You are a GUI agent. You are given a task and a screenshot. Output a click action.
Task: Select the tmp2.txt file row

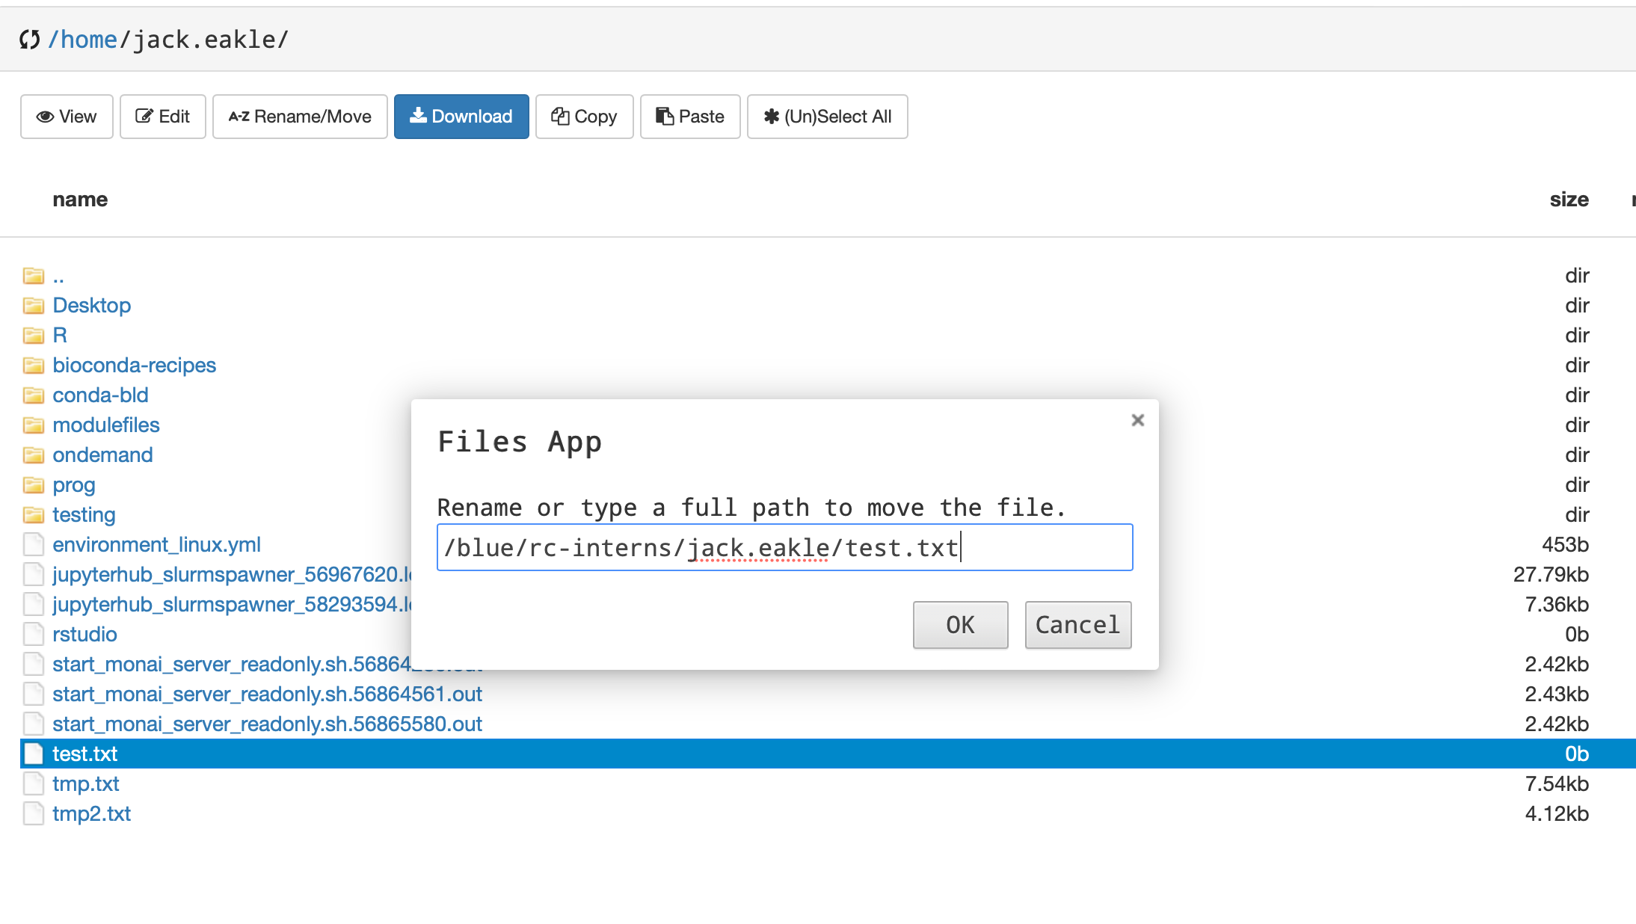point(91,814)
